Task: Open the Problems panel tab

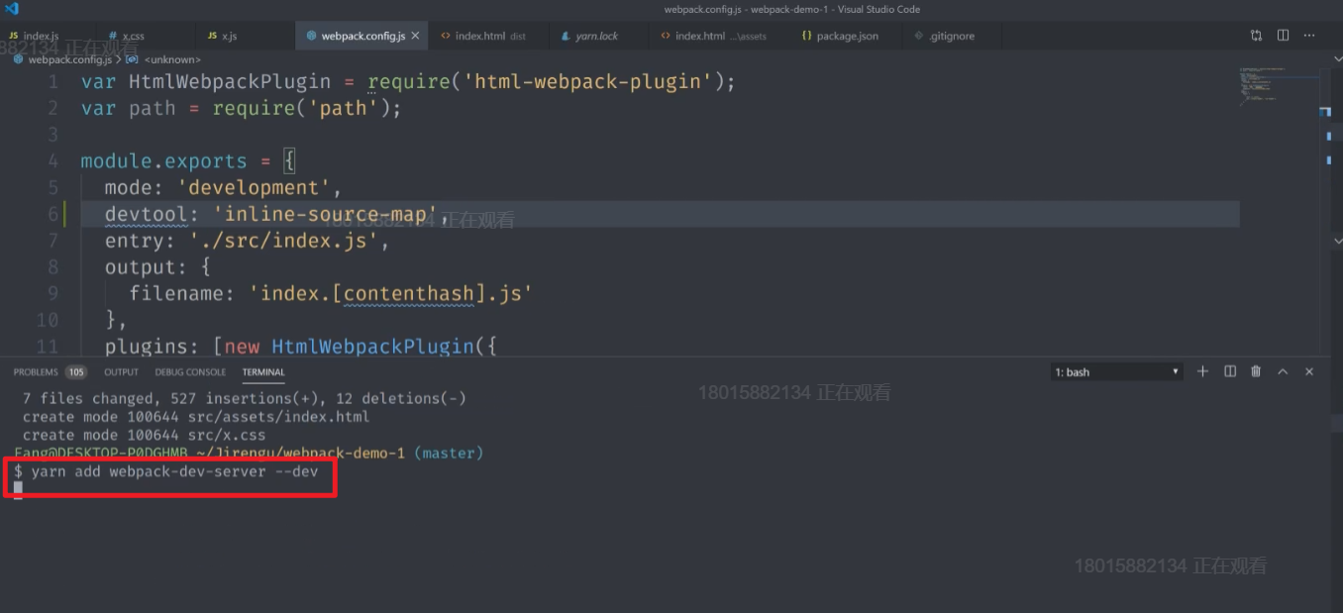Action: [x=36, y=372]
